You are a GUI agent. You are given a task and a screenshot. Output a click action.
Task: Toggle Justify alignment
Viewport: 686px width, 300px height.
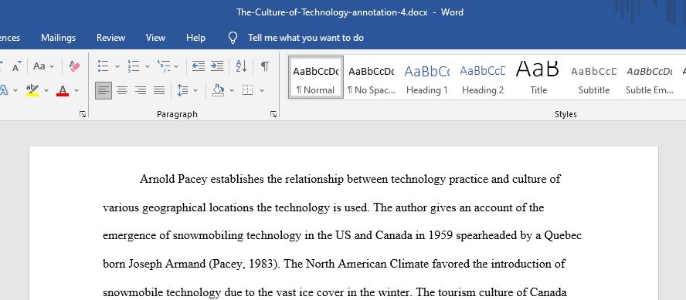(159, 90)
